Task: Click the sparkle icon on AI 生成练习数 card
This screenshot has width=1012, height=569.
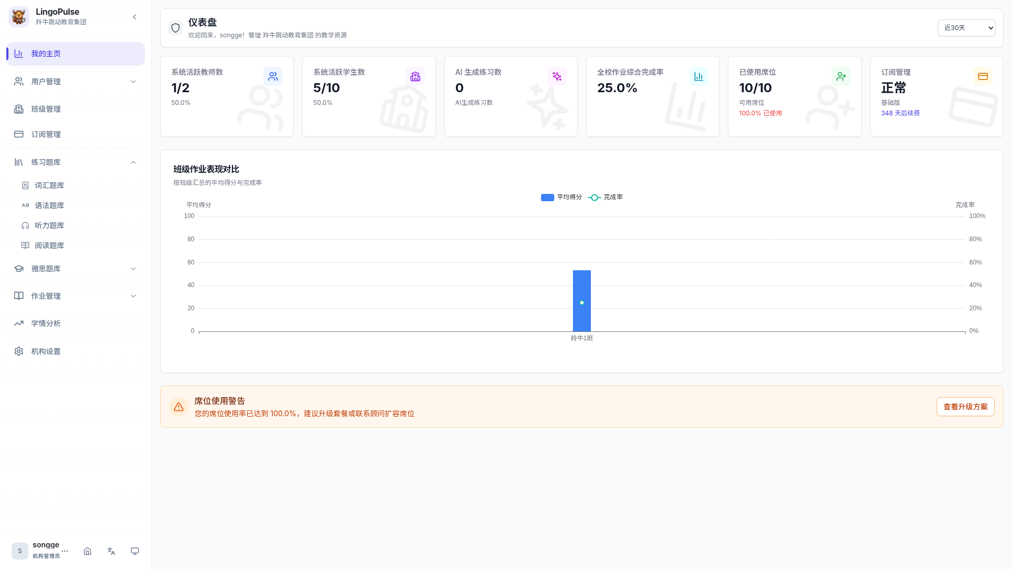Action: (x=557, y=76)
